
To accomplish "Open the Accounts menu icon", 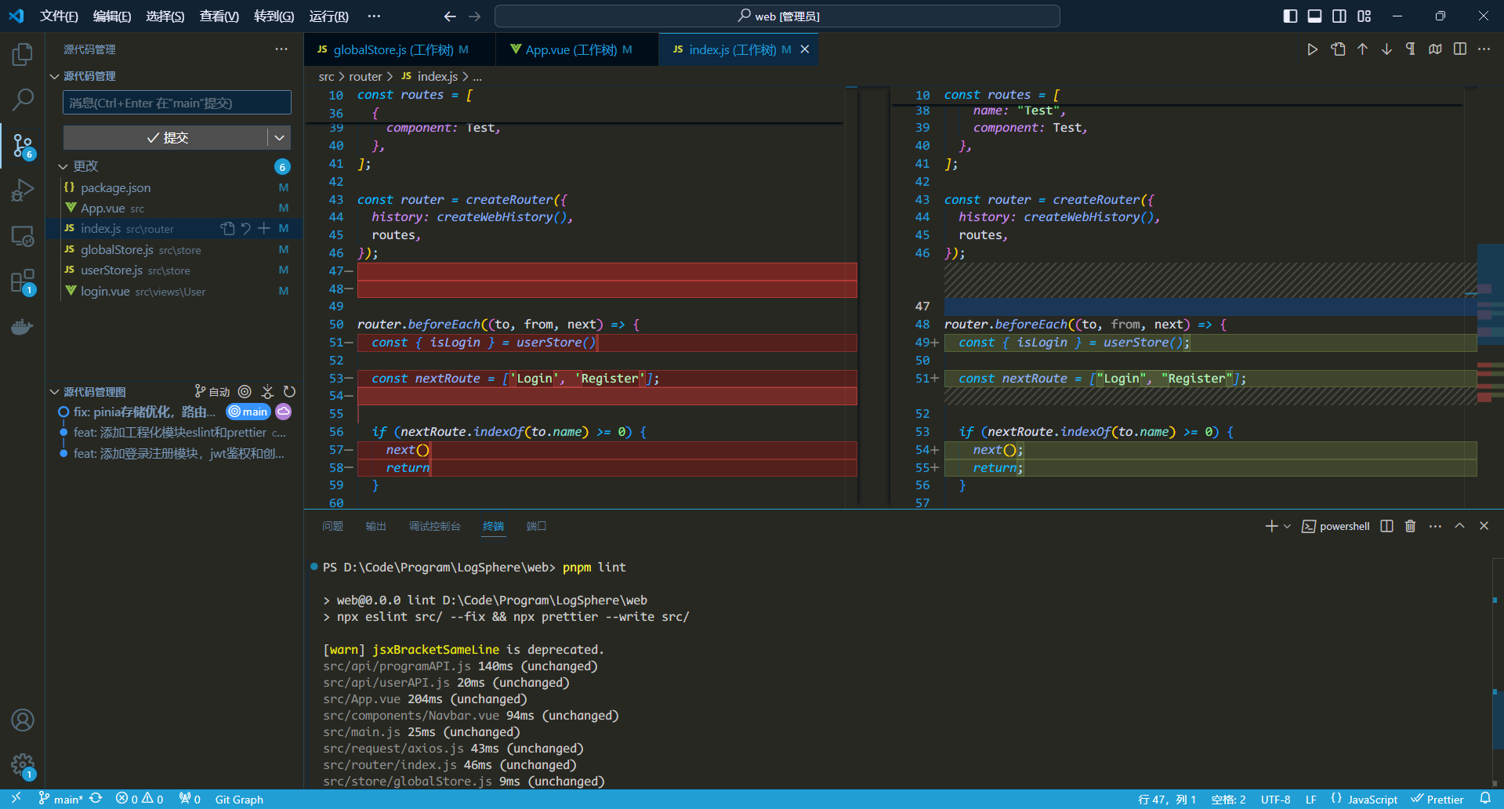I will [x=23, y=720].
